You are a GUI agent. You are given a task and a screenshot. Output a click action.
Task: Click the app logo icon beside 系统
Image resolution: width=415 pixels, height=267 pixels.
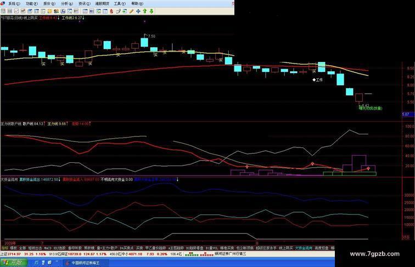point(3,3)
